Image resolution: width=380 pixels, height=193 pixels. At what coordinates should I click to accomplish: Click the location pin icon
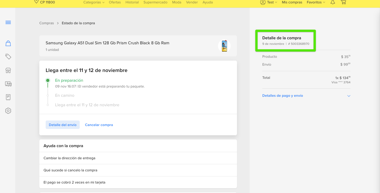(36, 2)
